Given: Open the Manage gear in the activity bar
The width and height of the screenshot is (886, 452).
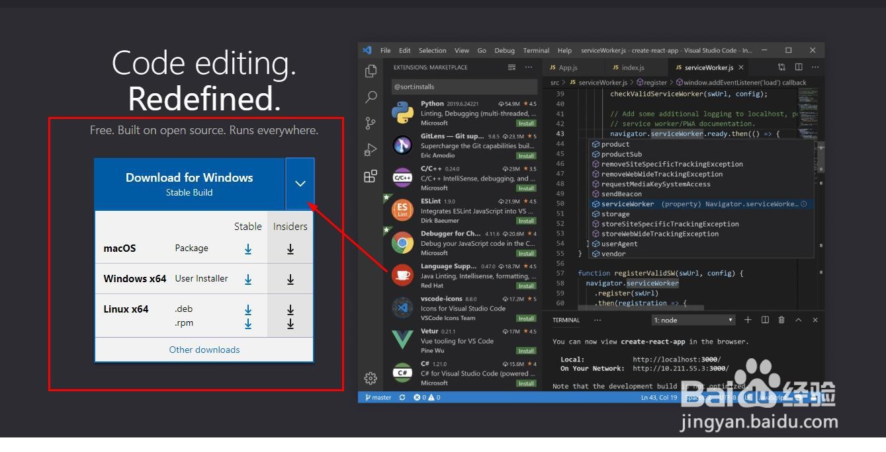Looking at the screenshot, I should click(x=371, y=379).
